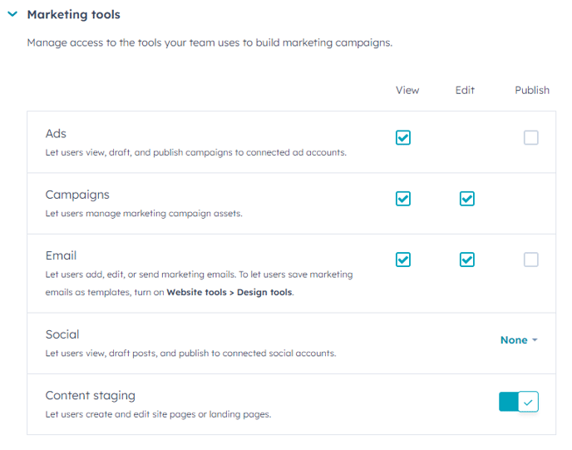Click 'Let users create and edit site pages' text

click(158, 414)
